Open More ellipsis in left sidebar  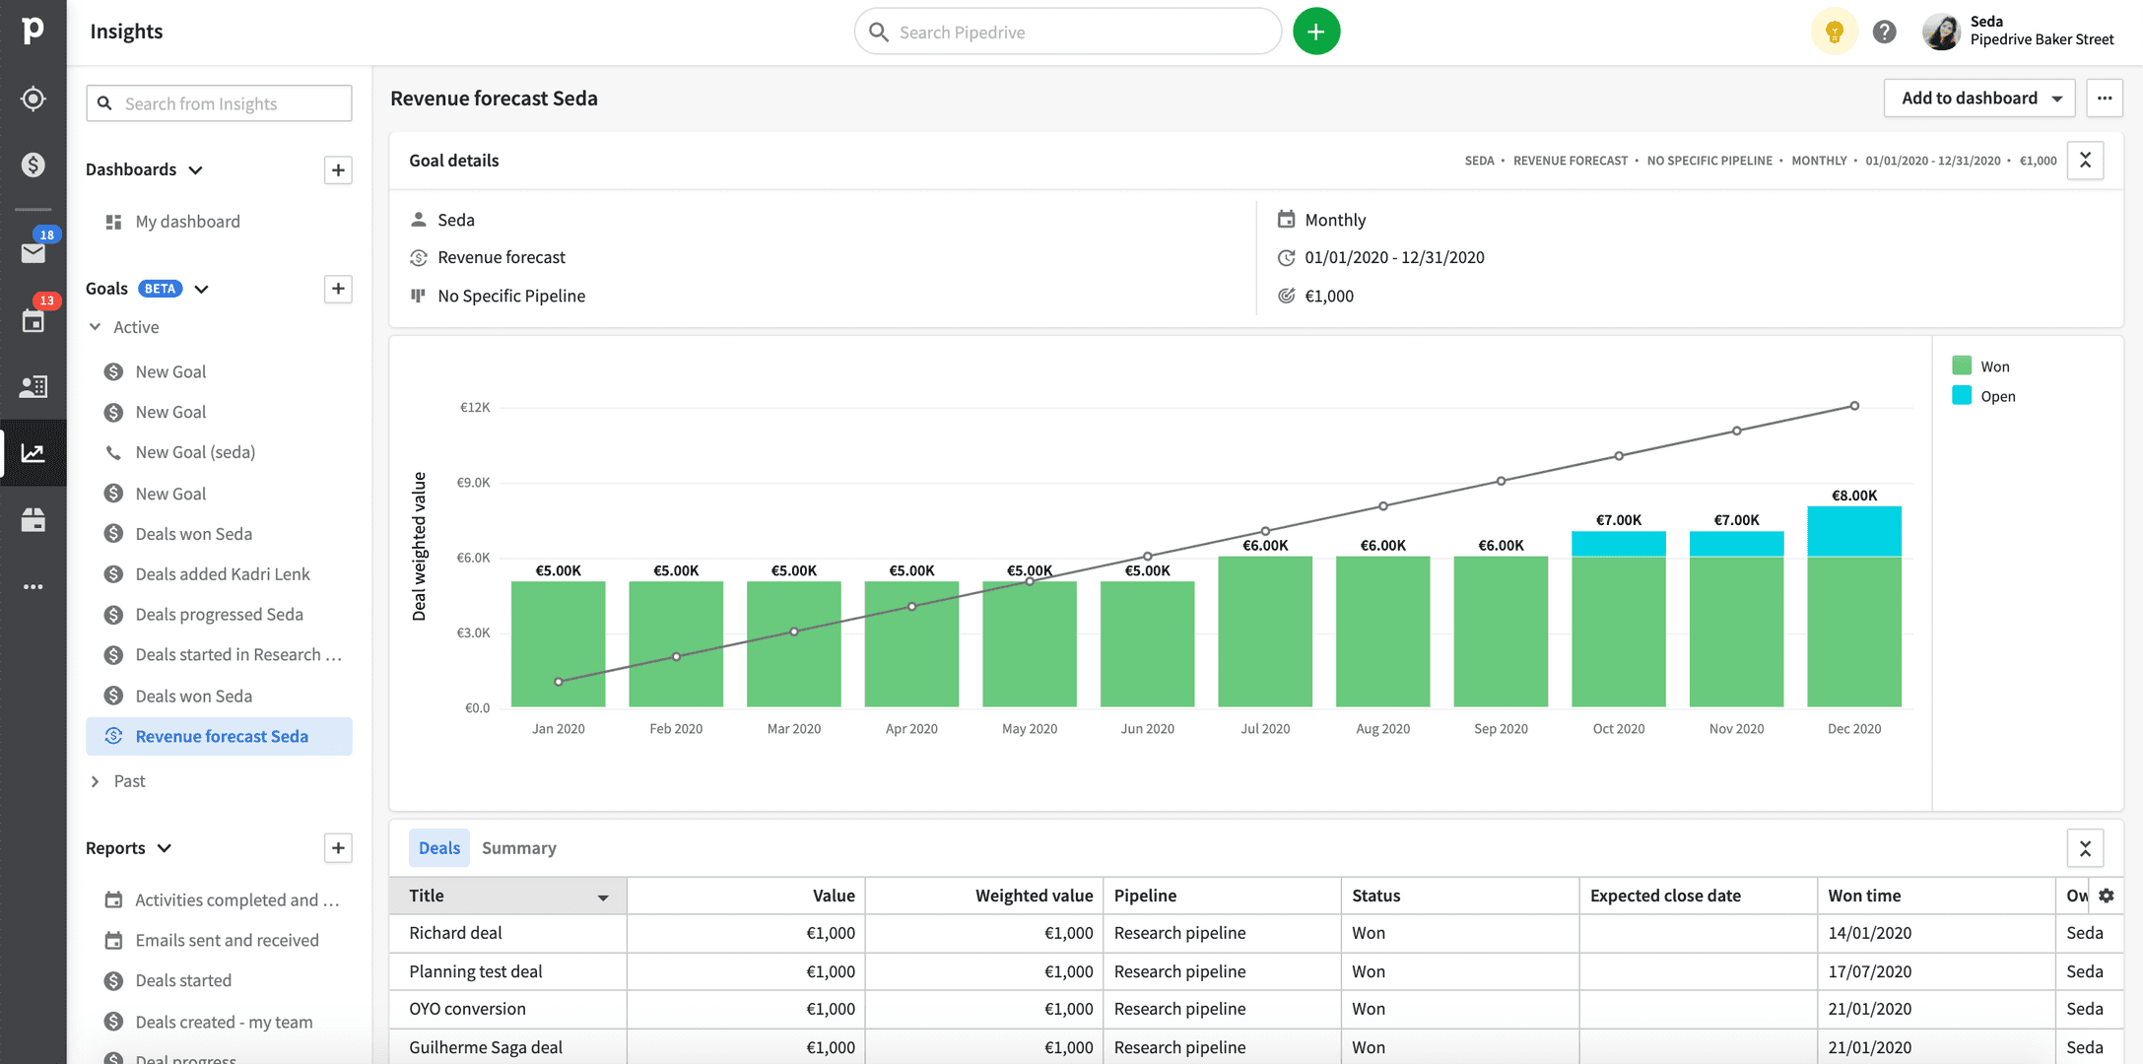(33, 586)
